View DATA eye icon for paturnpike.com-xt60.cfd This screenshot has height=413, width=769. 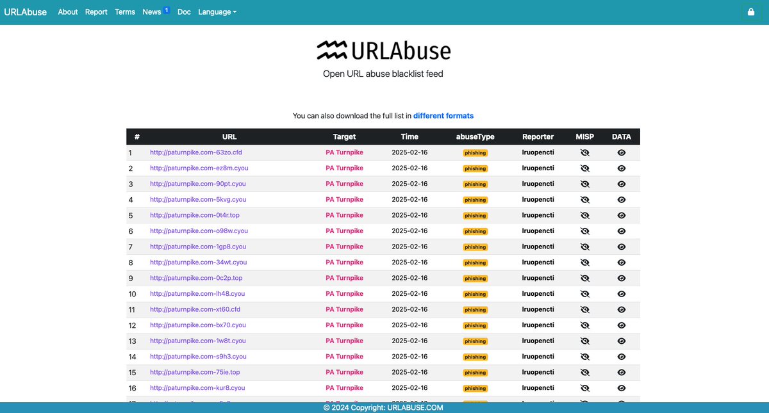click(x=621, y=310)
